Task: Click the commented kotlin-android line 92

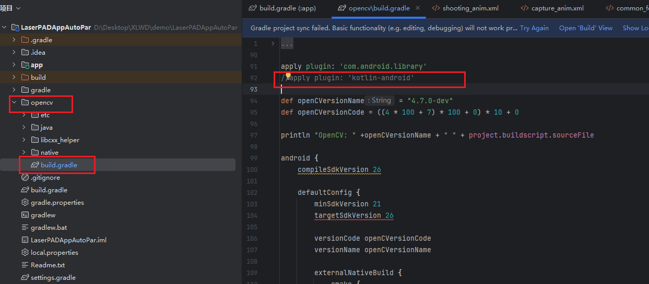Action: pyautogui.click(x=347, y=78)
